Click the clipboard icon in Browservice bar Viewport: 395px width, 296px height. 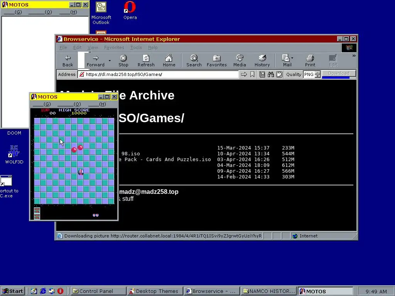pos(279,74)
